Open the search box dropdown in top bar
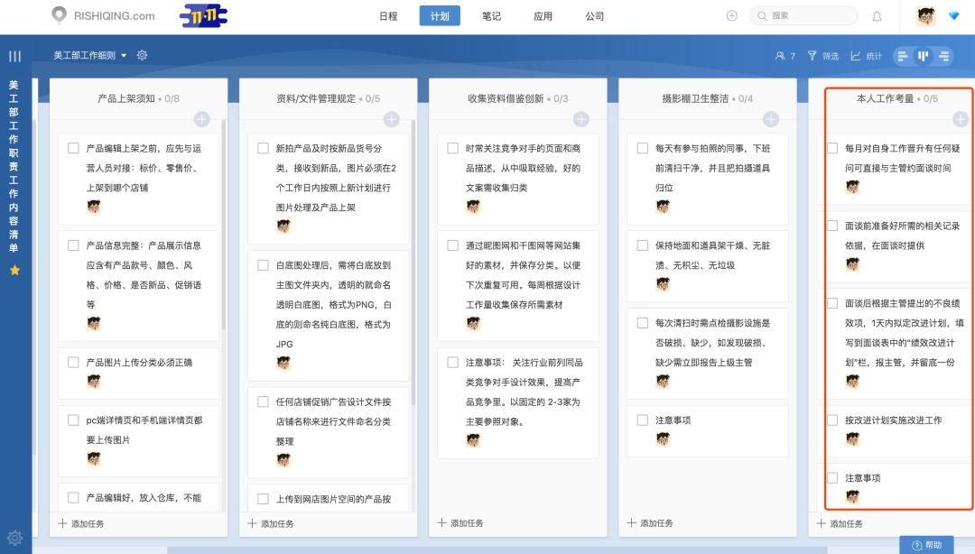 click(x=803, y=15)
